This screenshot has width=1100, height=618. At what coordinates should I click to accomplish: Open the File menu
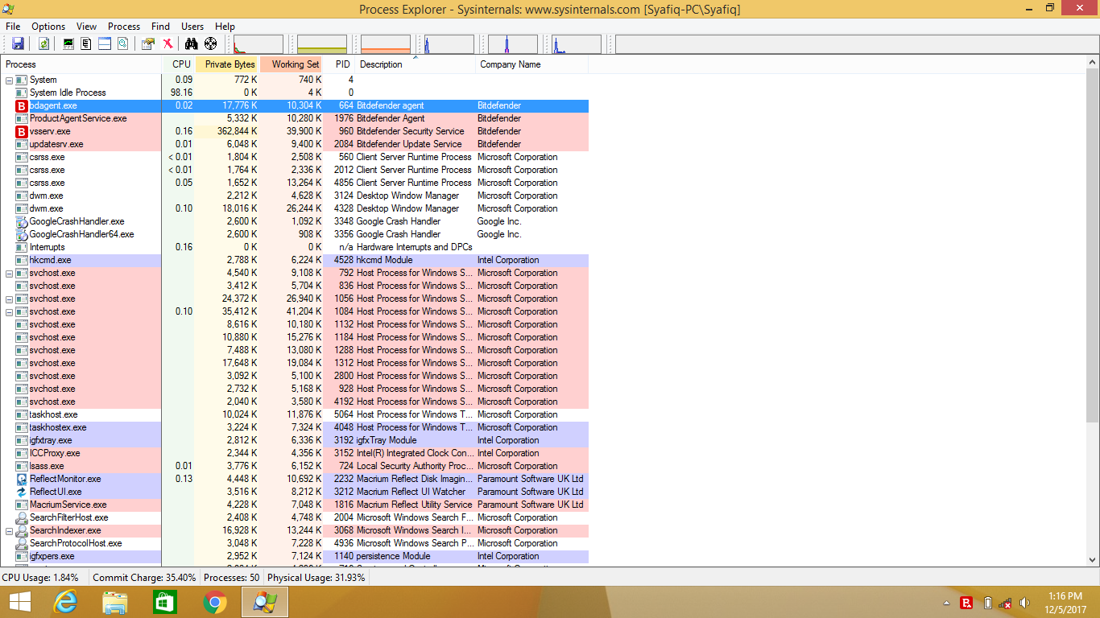(x=13, y=27)
